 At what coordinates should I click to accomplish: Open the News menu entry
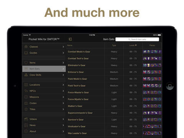coord(44,125)
